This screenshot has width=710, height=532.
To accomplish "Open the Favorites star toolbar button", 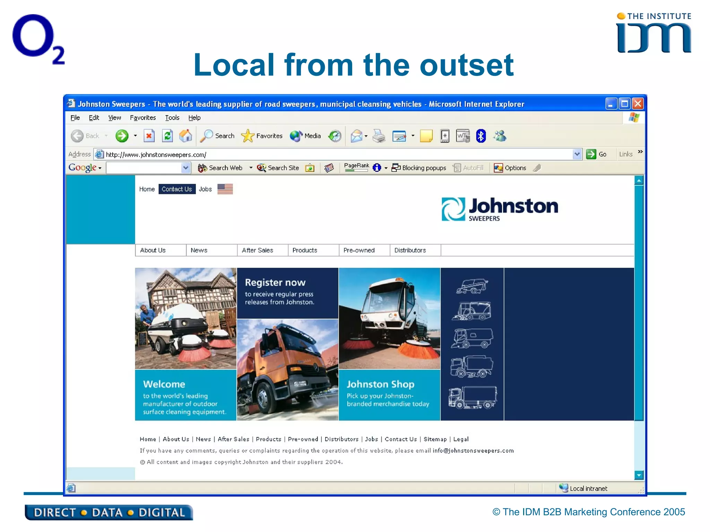I will (x=262, y=136).
